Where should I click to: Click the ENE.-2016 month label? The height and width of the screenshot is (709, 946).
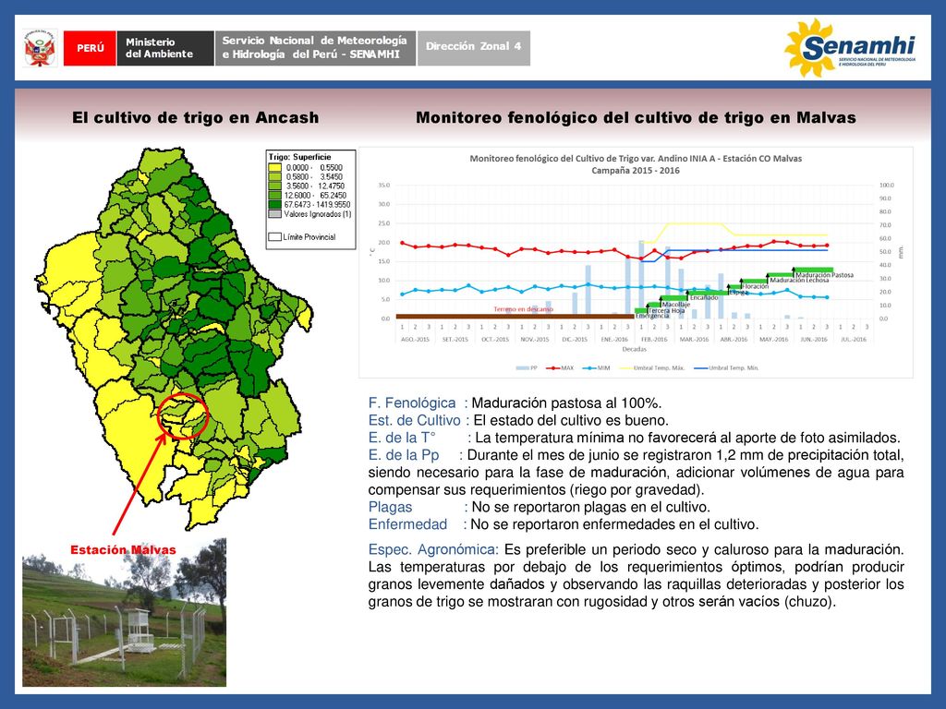coord(614,340)
